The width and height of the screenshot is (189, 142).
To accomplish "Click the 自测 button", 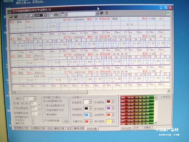I will 66,121.
